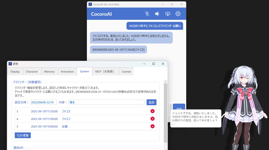
Task: Click the 設定 window title bar icon
Action: [10, 64]
